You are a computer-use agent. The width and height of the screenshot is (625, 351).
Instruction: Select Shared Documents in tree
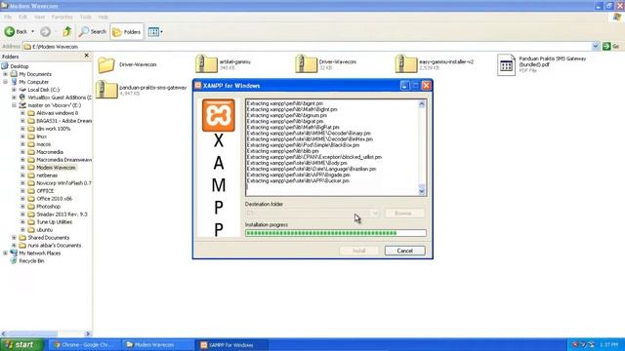point(48,238)
